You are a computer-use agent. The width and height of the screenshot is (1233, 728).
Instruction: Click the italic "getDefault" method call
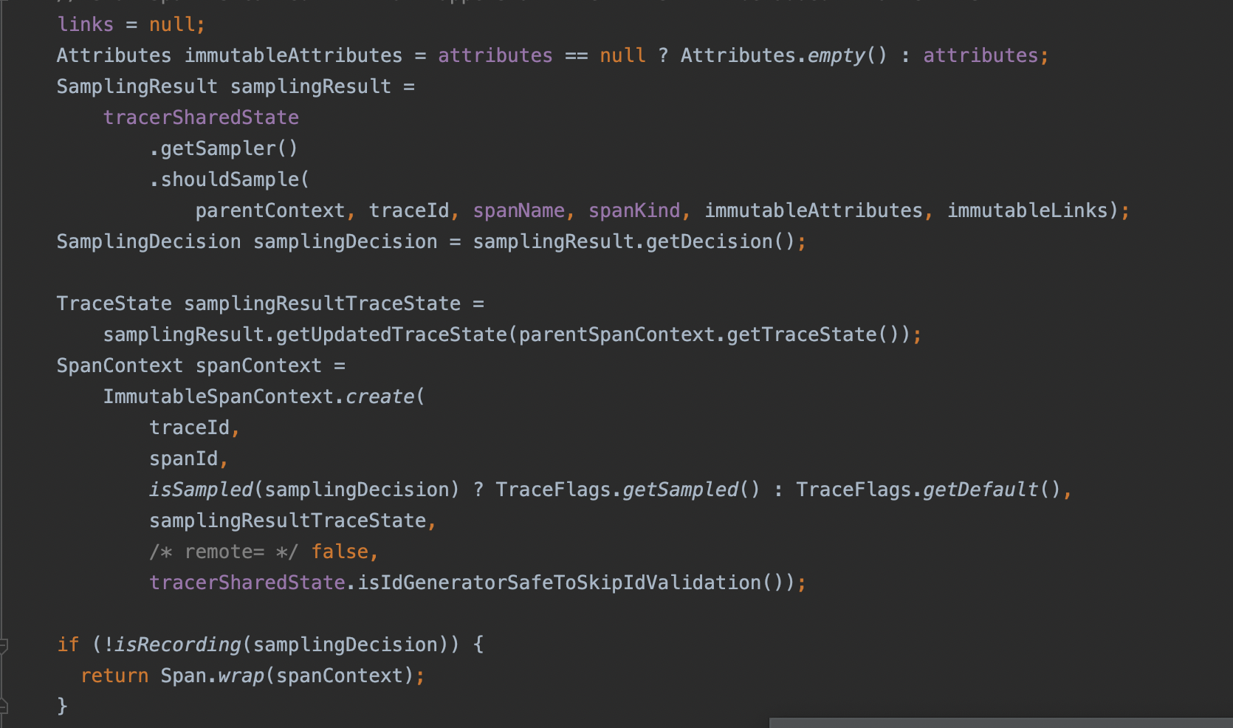point(980,490)
